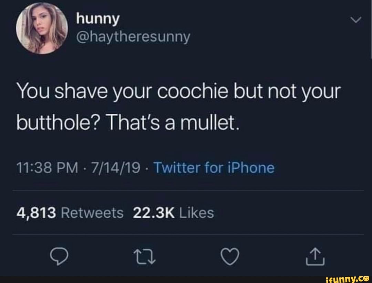The image size is (372, 283).
Task: Open hunny's profile picture
Action: tap(42, 29)
